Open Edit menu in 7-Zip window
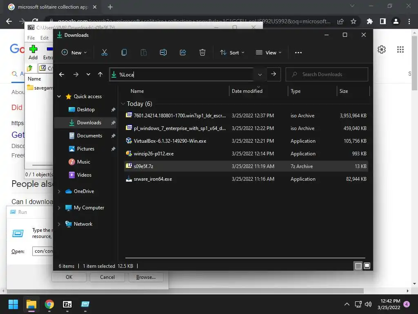Screen dimensions: 418x314 (44, 38)
